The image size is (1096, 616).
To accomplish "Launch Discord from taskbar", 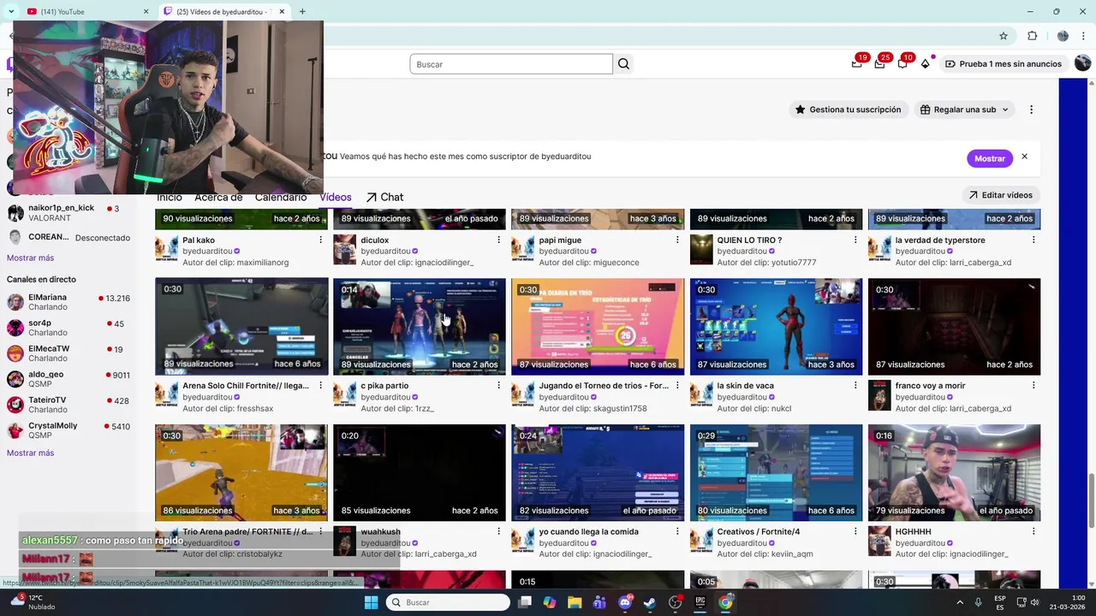I will [625, 602].
